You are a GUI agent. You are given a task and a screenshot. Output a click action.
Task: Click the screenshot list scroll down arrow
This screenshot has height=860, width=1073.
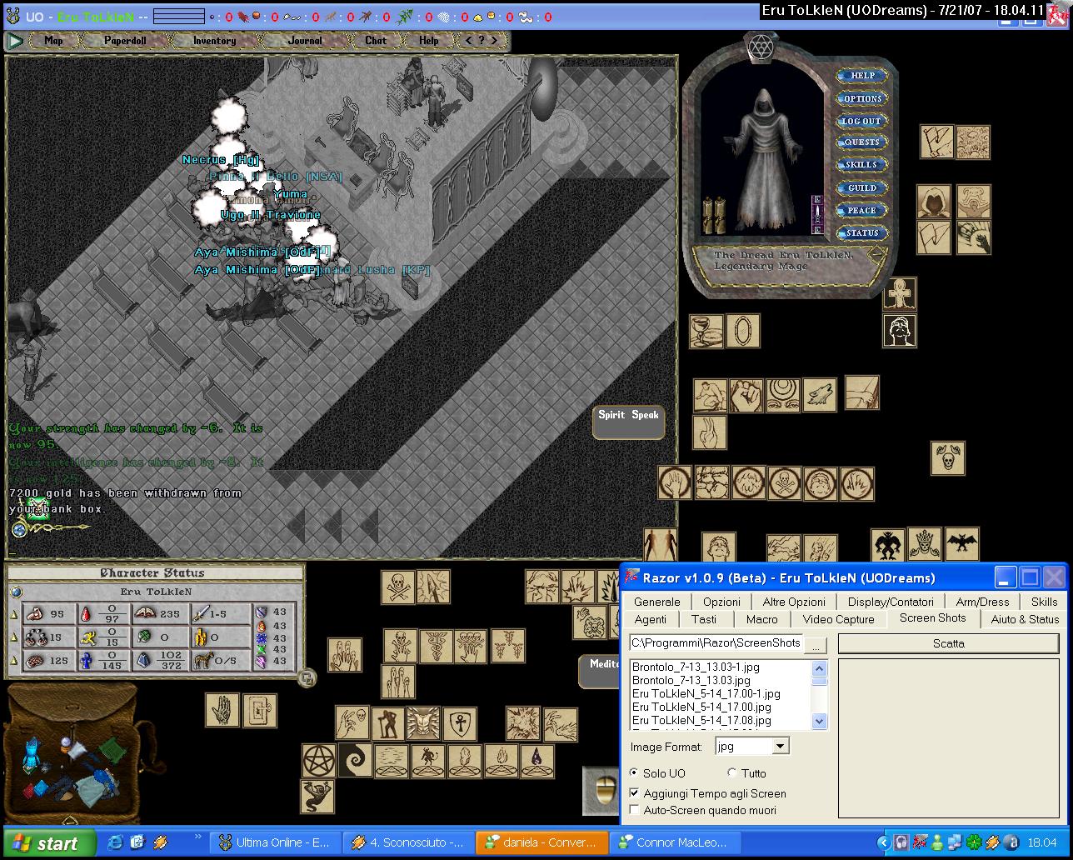(x=819, y=721)
